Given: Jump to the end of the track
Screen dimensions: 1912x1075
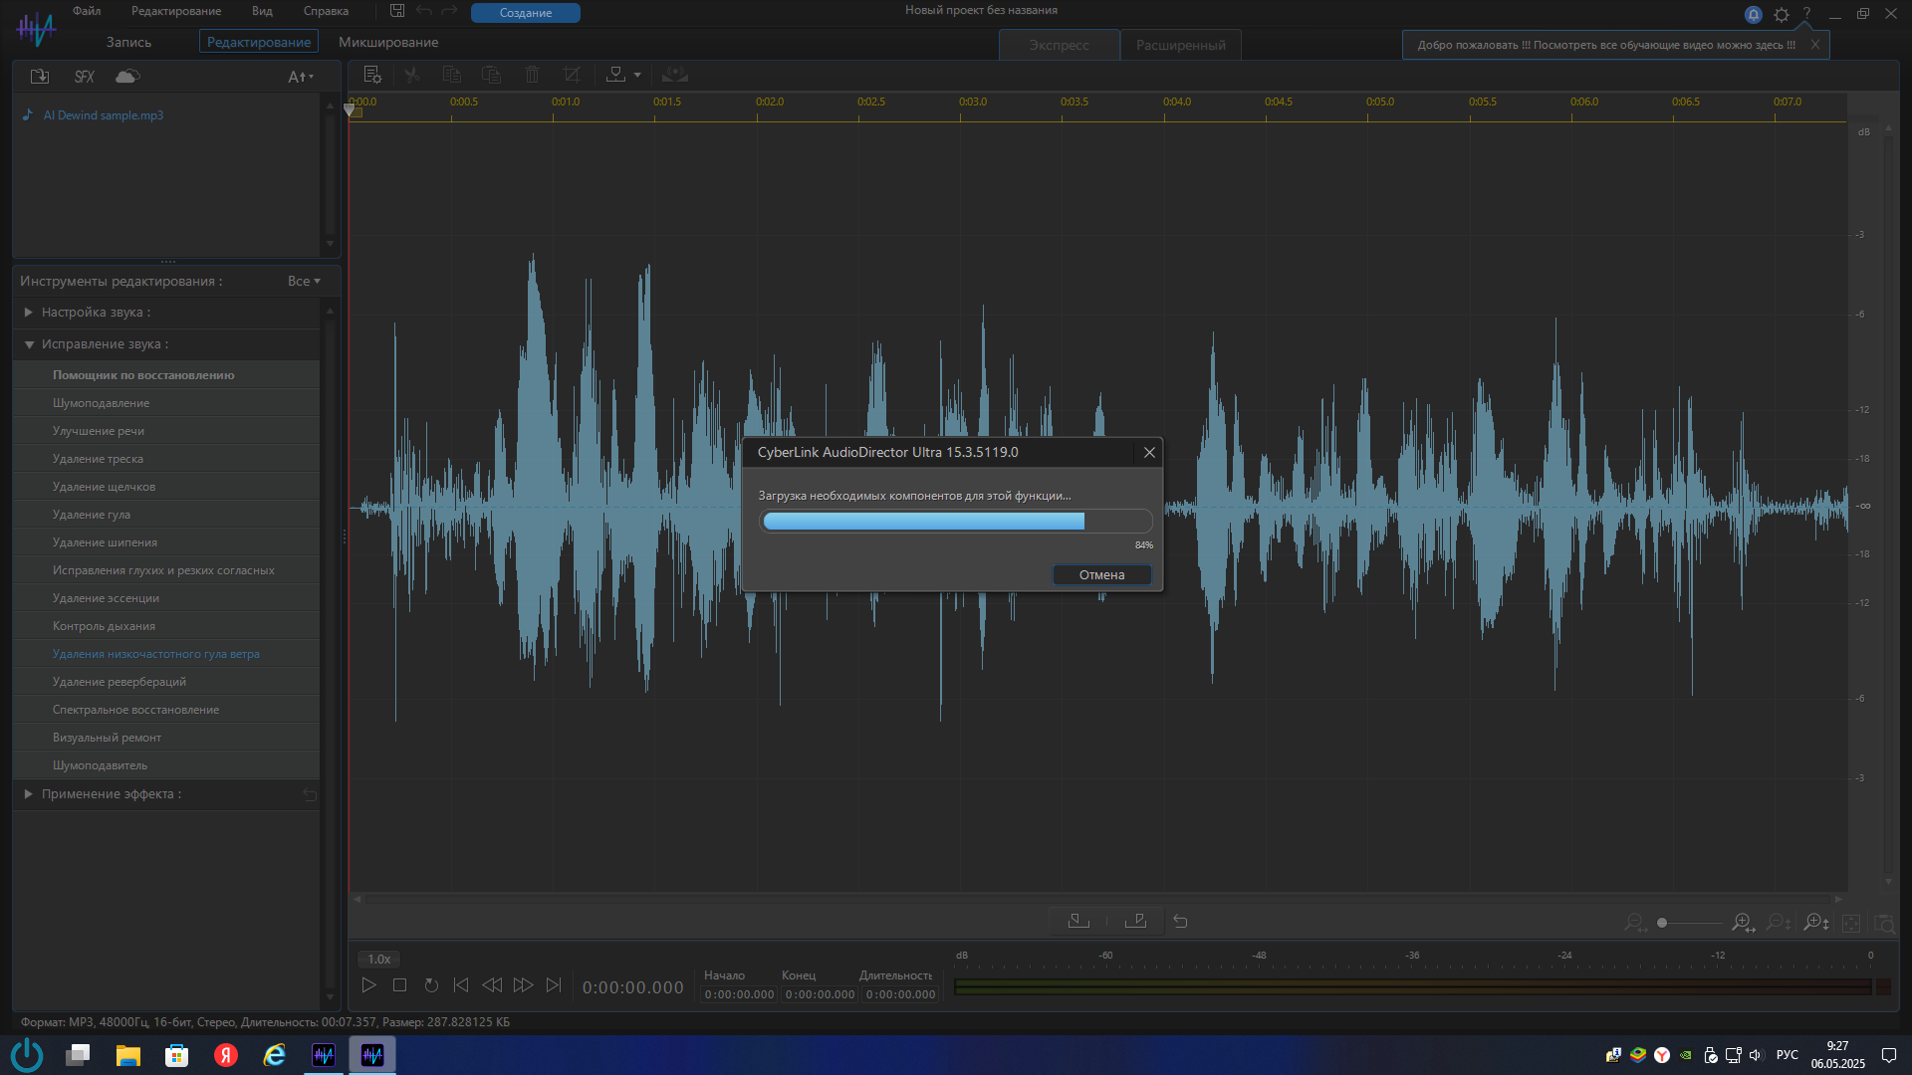Looking at the screenshot, I should pos(554,985).
